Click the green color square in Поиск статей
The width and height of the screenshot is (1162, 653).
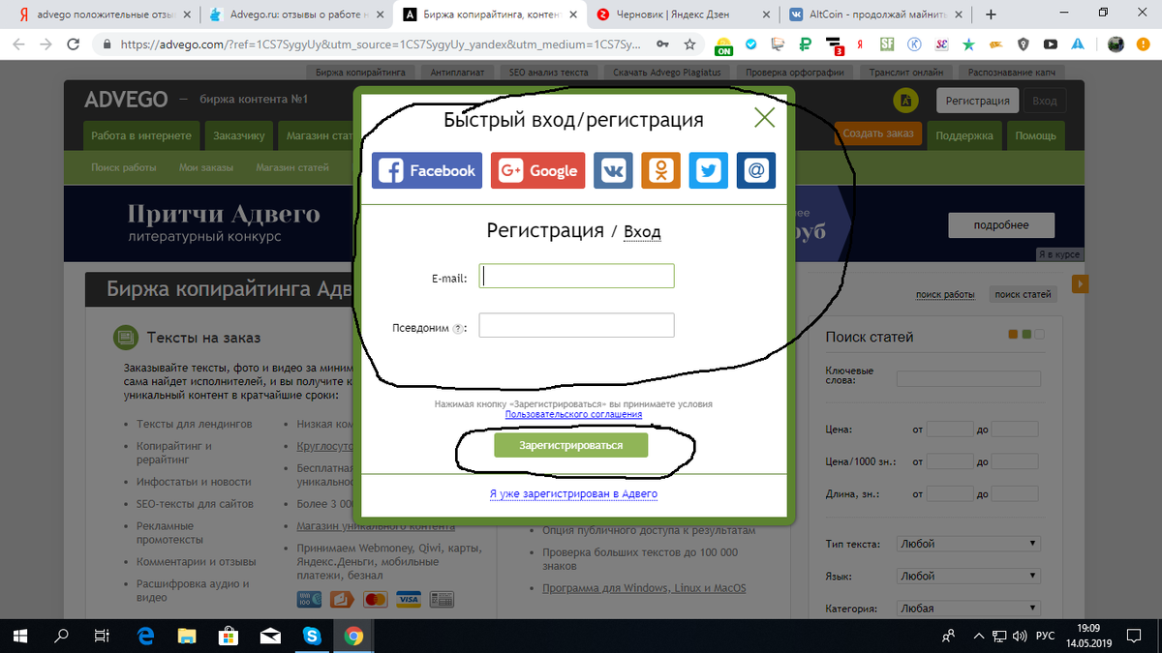[1027, 334]
